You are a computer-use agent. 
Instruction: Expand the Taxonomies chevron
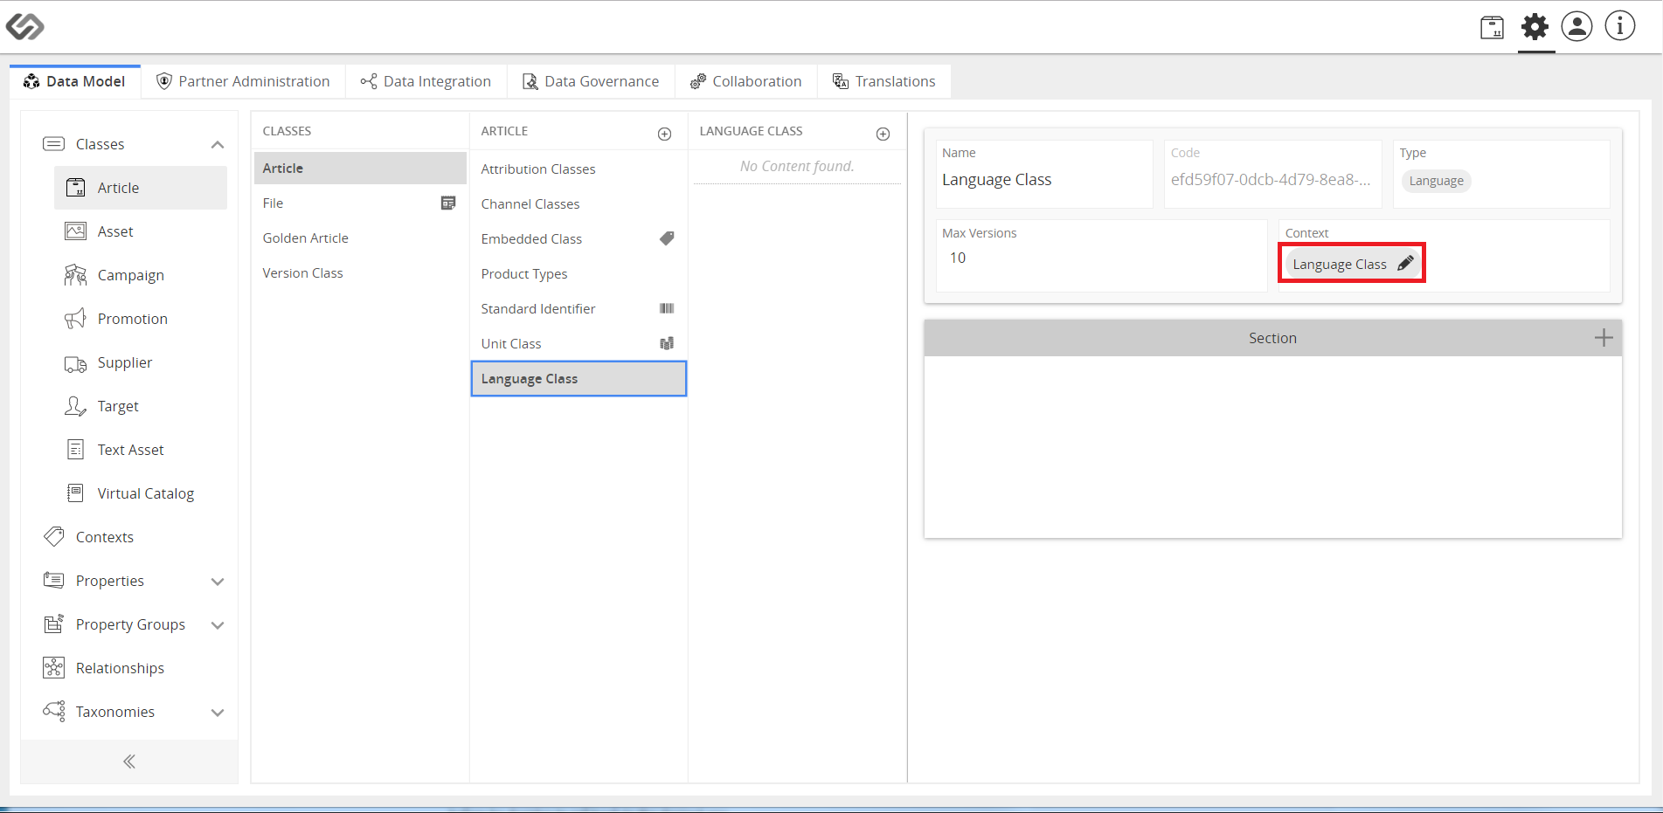[x=218, y=713]
